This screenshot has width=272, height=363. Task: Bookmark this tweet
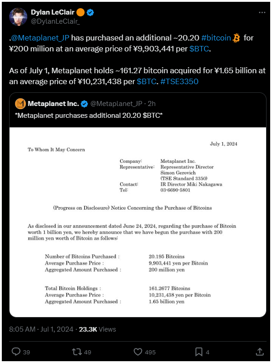(199, 352)
